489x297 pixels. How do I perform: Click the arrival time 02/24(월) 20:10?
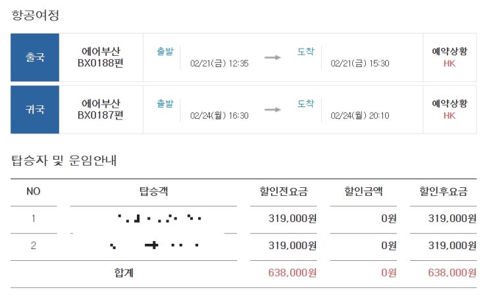point(360,116)
